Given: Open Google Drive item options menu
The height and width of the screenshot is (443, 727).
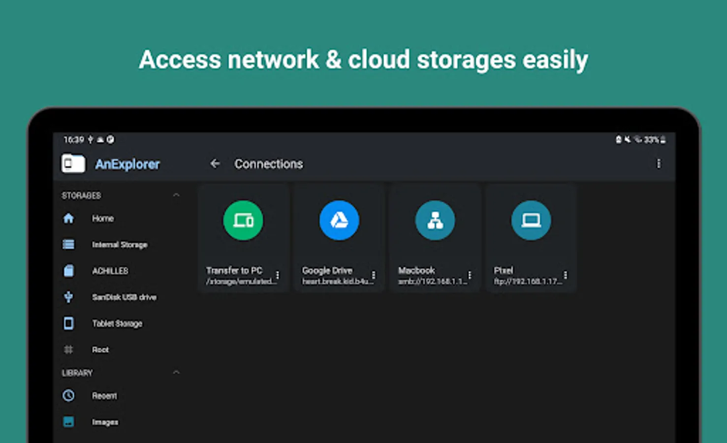Looking at the screenshot, I should [x=374, y=275].
